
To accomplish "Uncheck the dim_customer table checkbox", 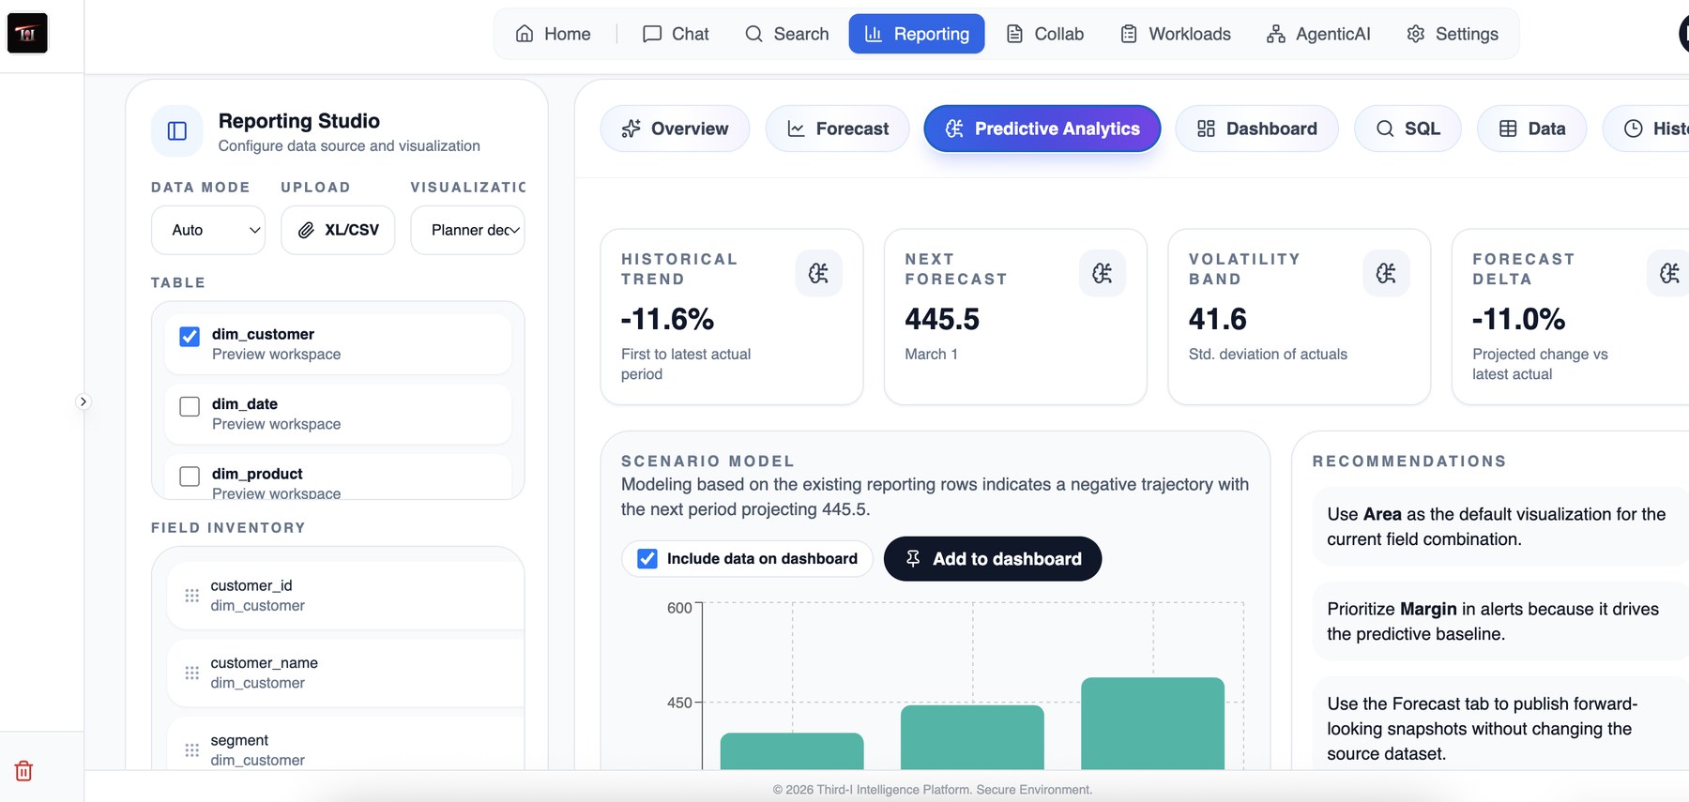I will (x=190, y=336).
